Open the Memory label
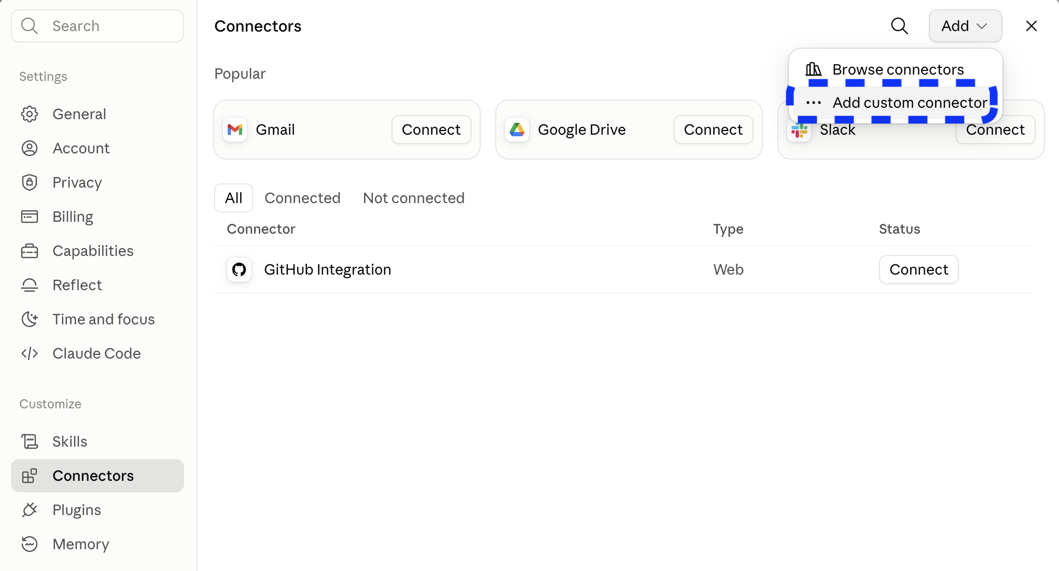This screenshot has height=571, width=1059. tap(81, 544)
